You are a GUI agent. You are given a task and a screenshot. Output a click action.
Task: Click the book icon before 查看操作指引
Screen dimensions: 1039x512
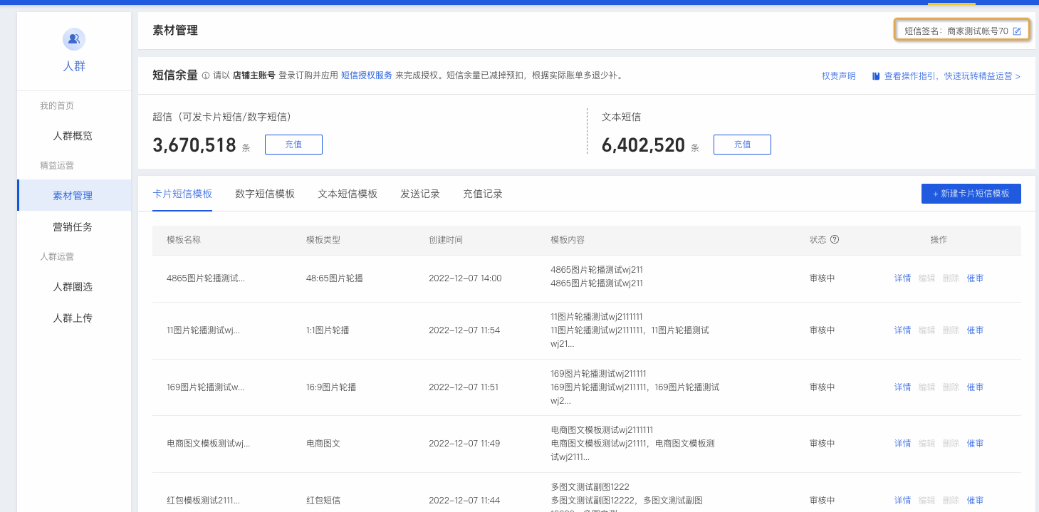click(x=876, y=75)
